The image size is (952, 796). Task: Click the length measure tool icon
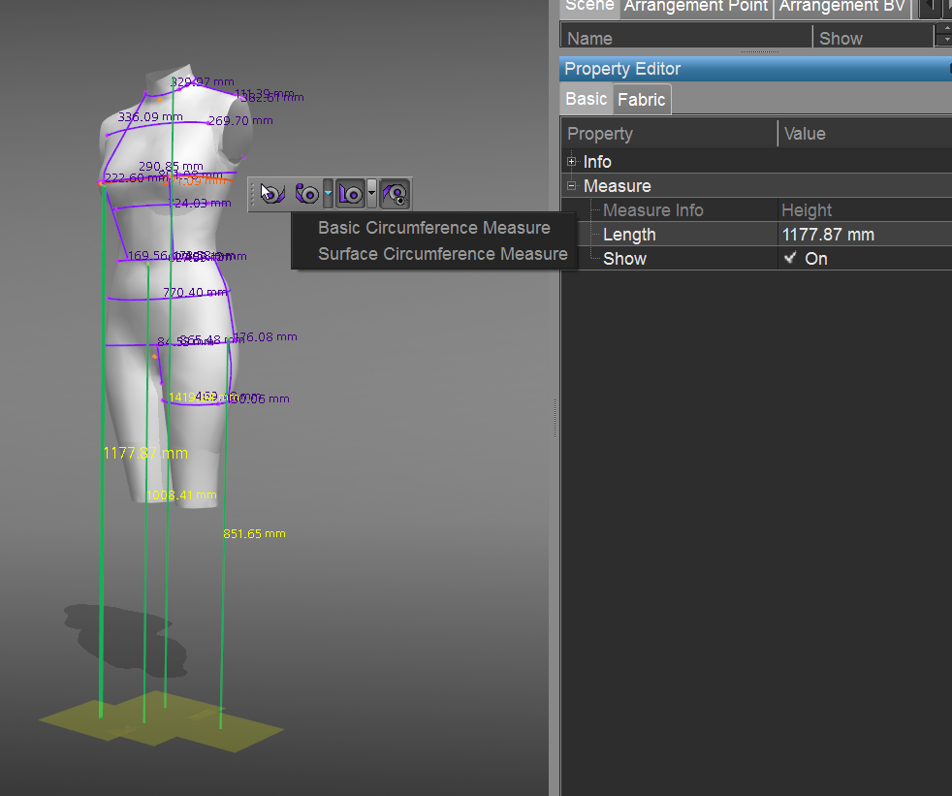click(x=350, y=194)
